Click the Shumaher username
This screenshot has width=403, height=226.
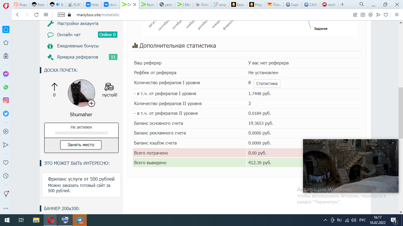81,114
